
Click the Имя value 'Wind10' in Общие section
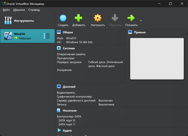pyautogui.click(x=71, y=38)
